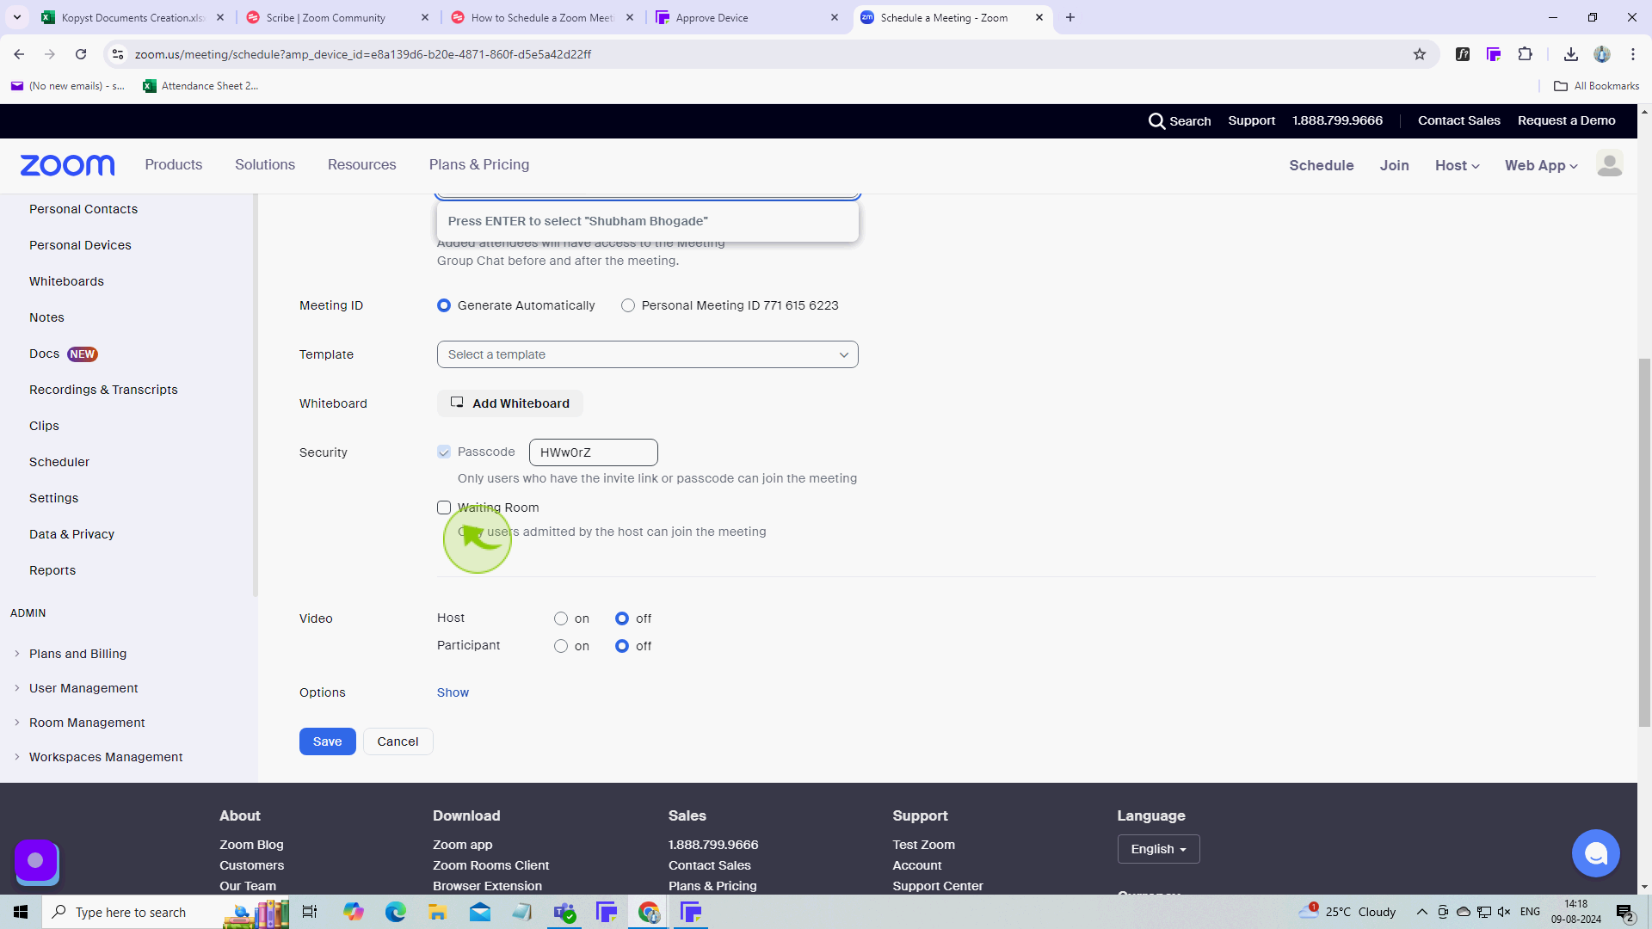Set Participant video to off

click(x=622, y=646)
